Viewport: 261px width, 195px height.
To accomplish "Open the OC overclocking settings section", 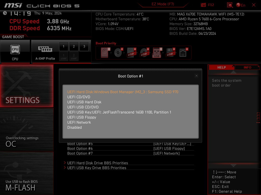I will 27,130.
